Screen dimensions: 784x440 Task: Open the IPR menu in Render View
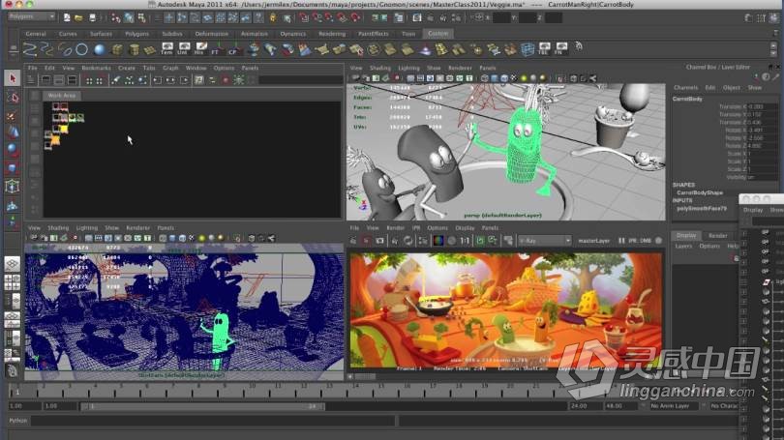416,228
